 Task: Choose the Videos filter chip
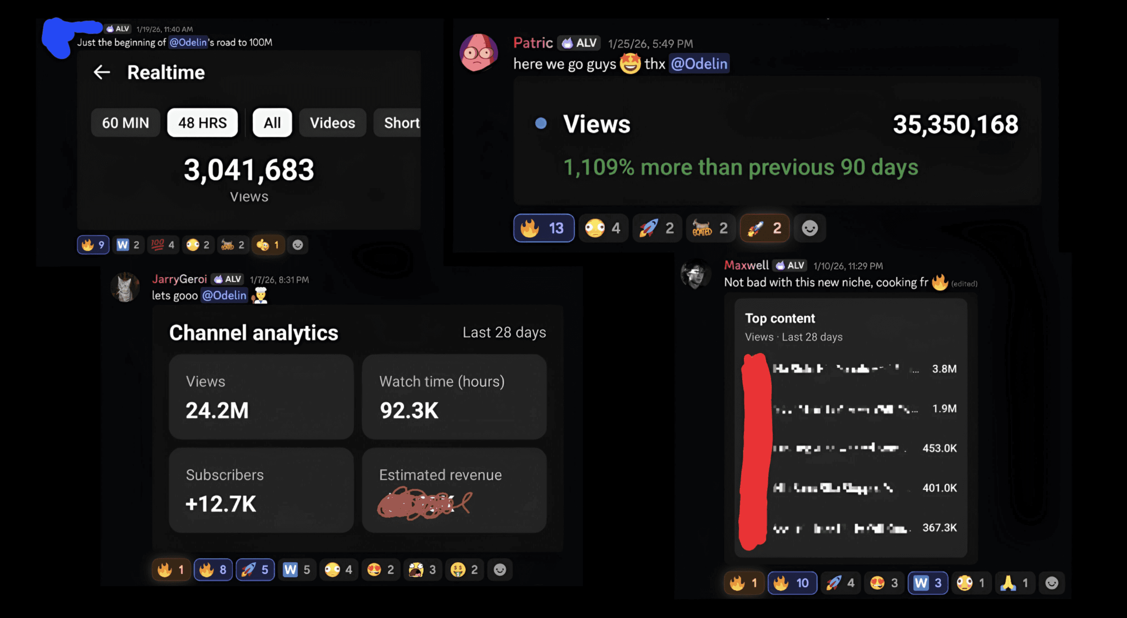(x=332, y=123)
